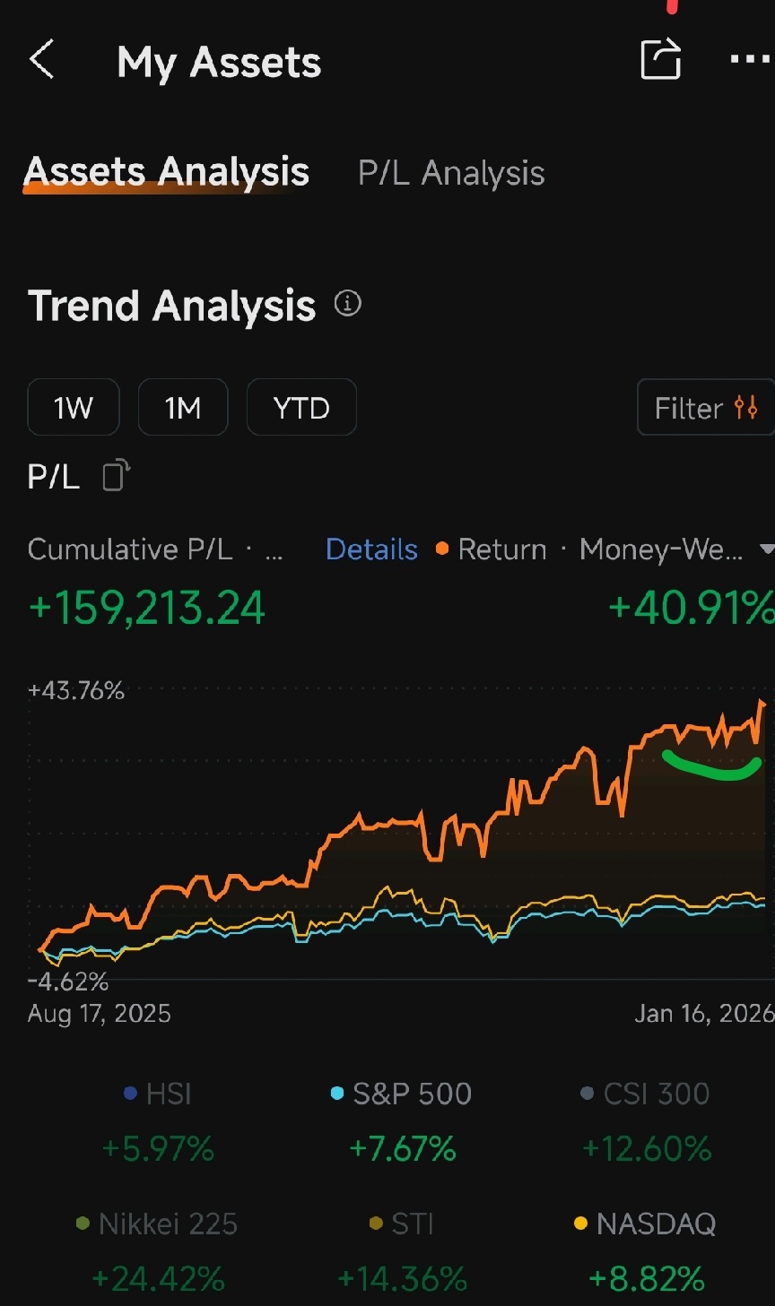This screenshot has width=775, height=1306.
Task: Switch to the P/L Analysis tab
Action: 450,172
